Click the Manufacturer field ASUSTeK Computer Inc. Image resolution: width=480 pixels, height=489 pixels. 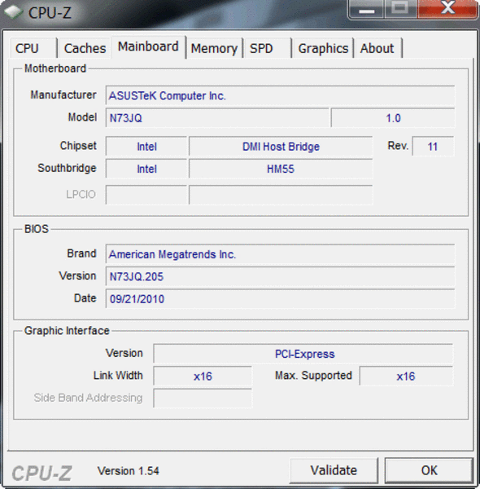click(x=280, y=95)
